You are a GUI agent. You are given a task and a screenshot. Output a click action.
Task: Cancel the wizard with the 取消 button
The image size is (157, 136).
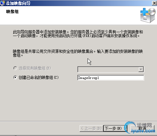[142, 128]
